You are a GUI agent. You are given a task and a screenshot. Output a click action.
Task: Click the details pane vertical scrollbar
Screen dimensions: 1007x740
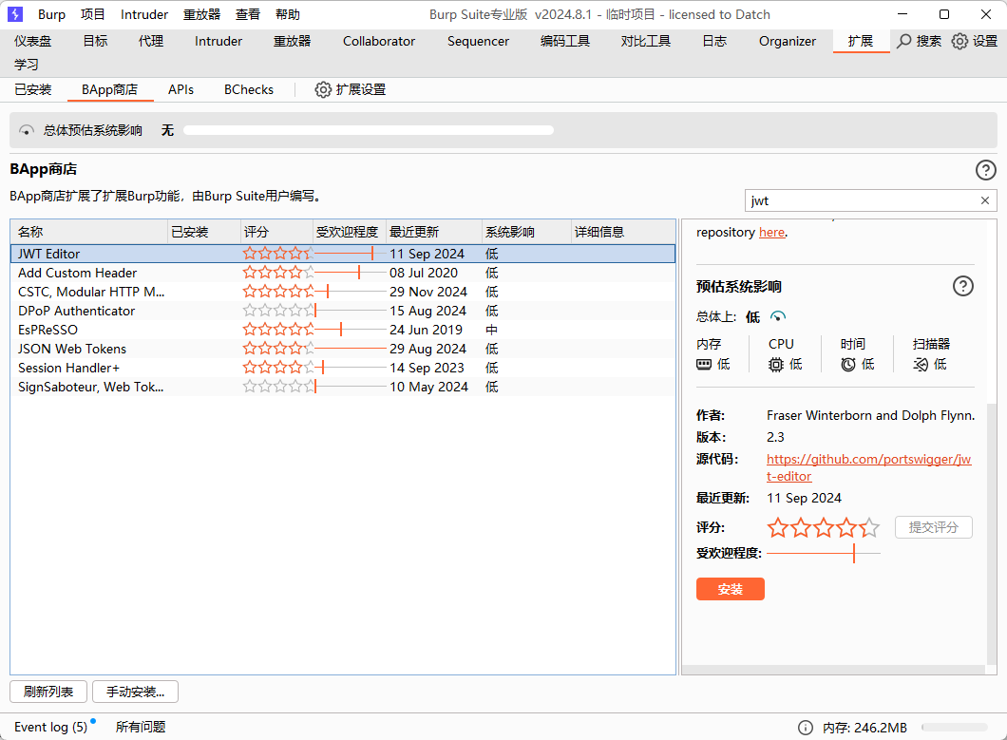point(992,533)
